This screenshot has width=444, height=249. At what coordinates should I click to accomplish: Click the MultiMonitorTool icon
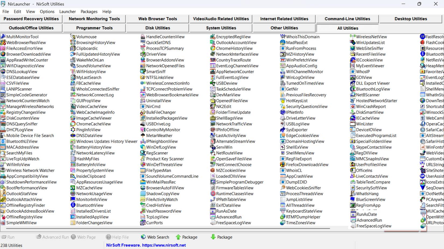pos(3,37)
